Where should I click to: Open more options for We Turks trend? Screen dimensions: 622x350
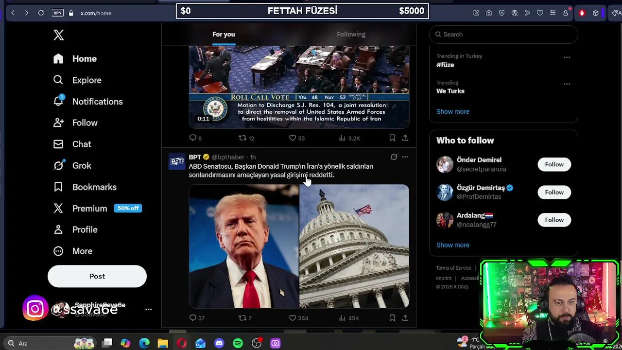point(567,84)
